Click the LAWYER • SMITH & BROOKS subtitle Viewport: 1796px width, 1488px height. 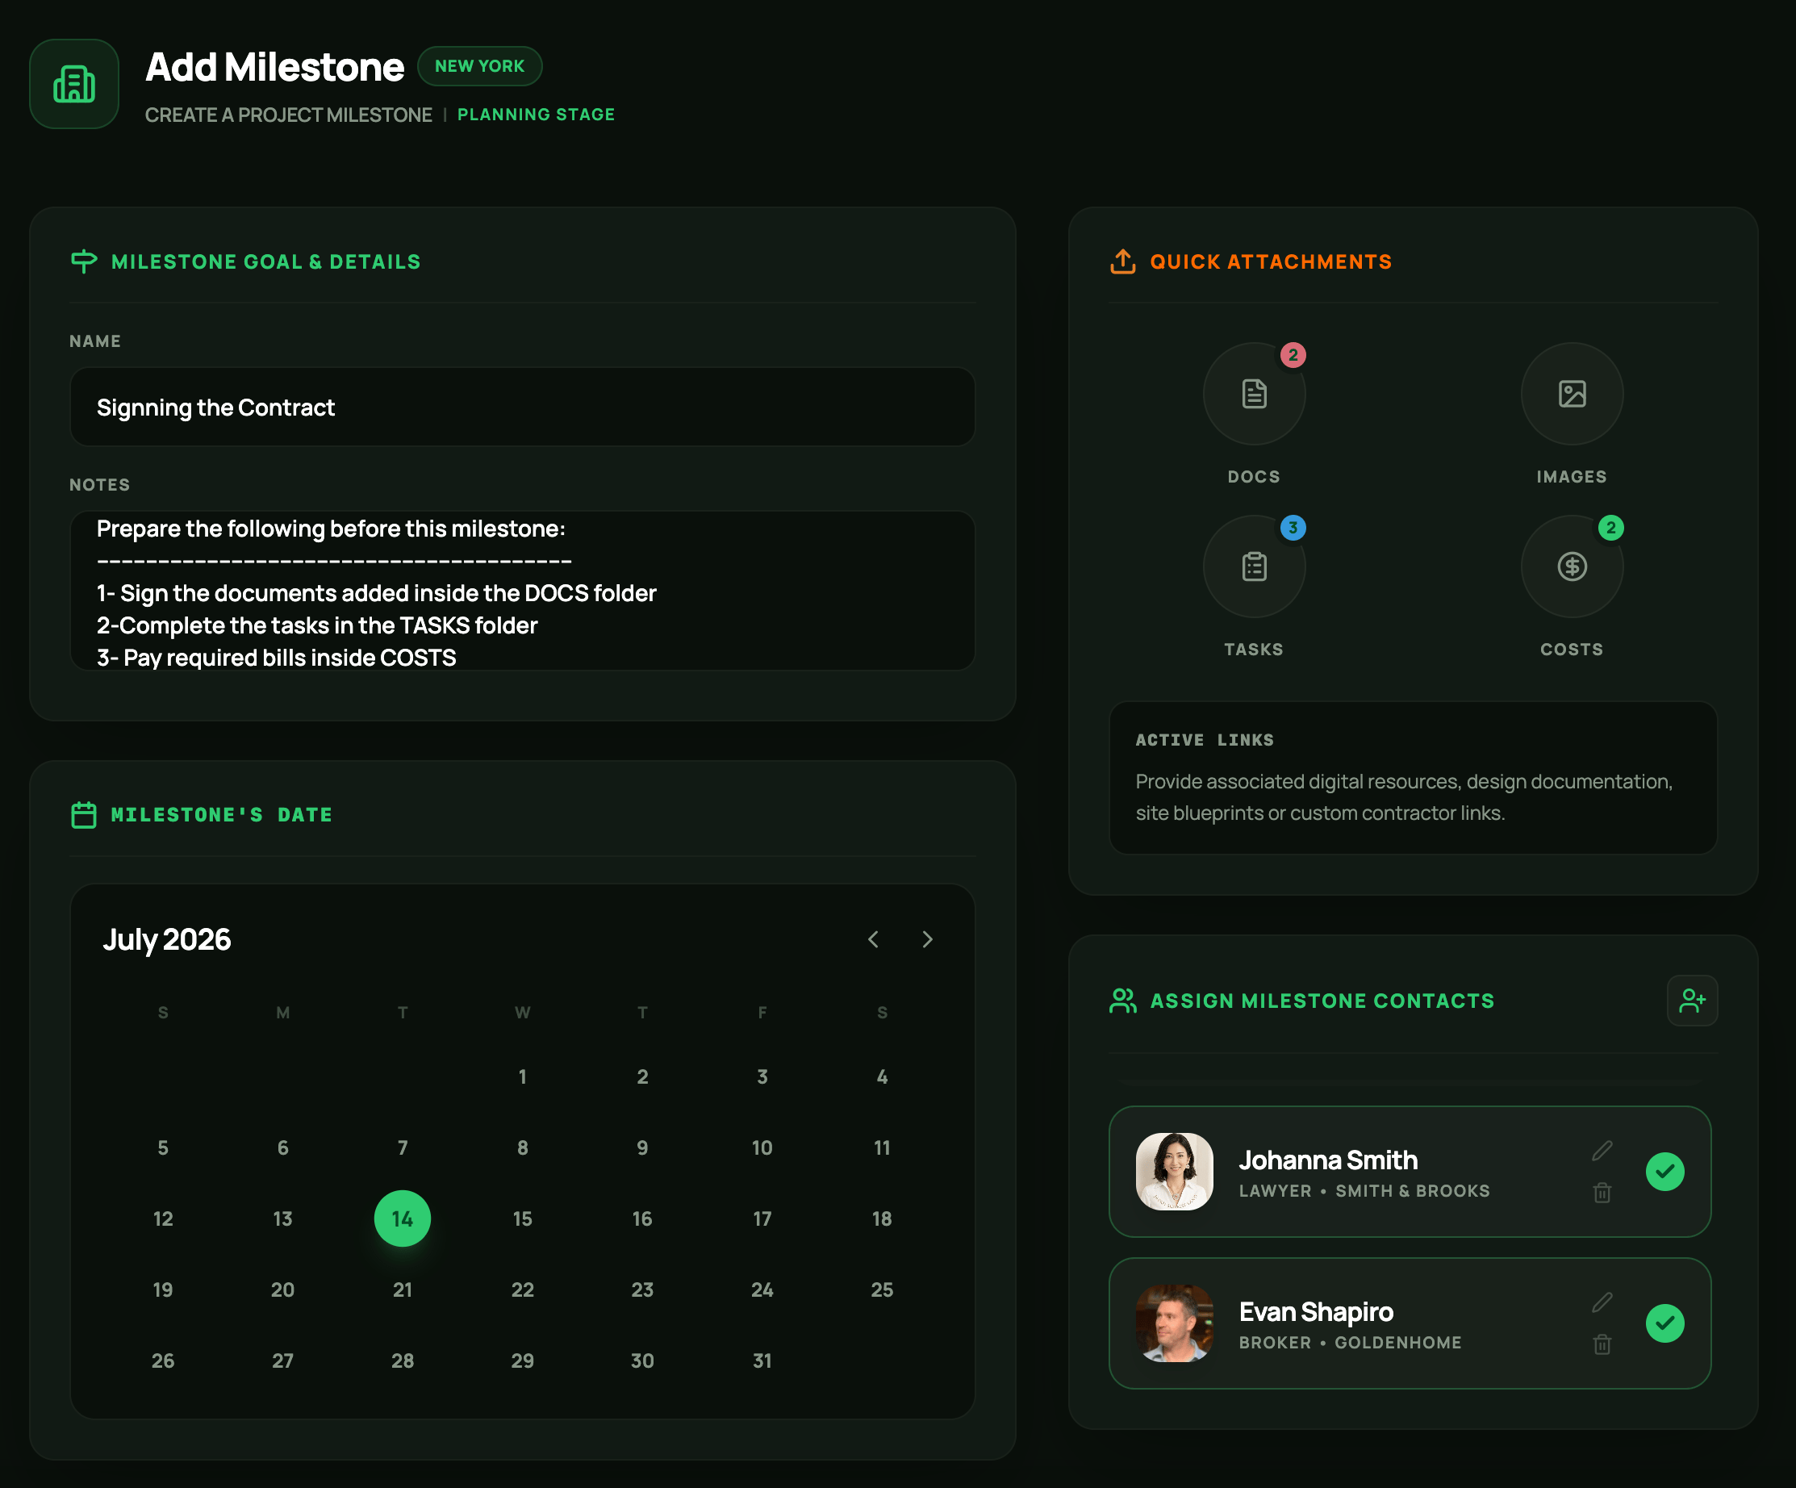[x=1364, y=1191]
